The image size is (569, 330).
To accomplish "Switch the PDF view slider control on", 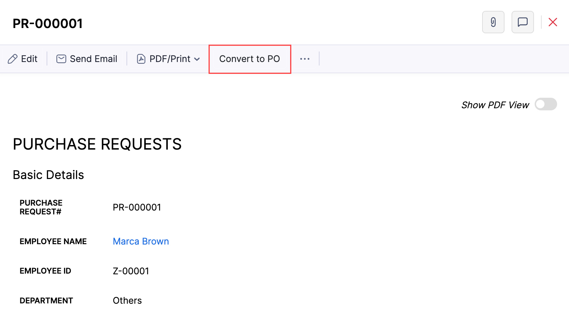I will 545,104.
